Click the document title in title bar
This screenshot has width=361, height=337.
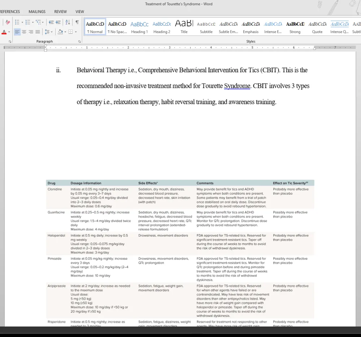179,4
